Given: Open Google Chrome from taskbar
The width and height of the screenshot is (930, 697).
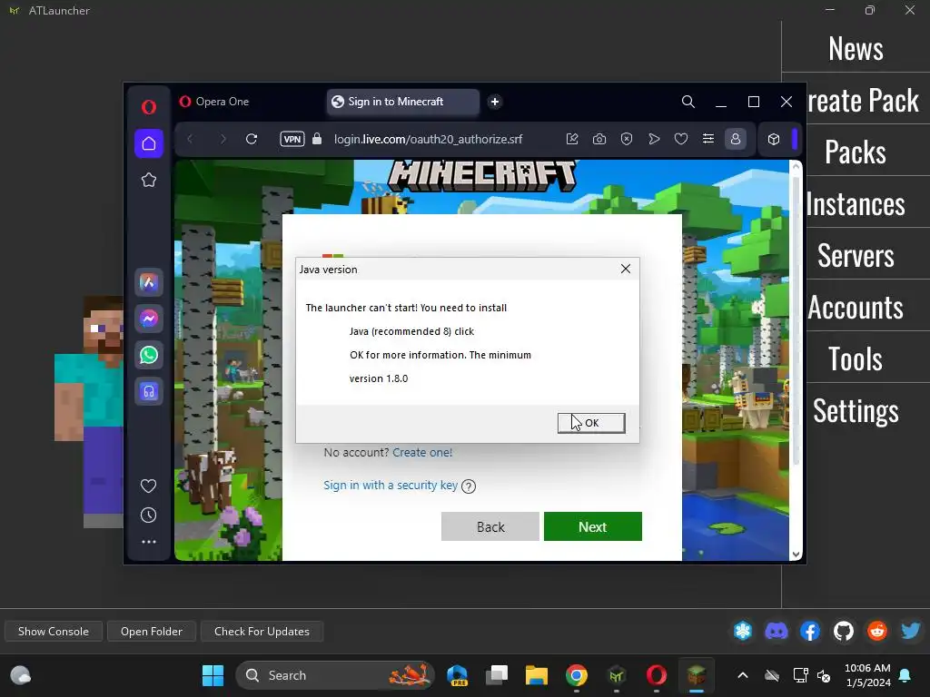Looking at the screenshot, I should pos(576,675).
